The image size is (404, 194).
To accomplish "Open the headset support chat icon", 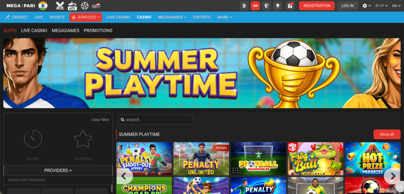I will click(399, 186).
